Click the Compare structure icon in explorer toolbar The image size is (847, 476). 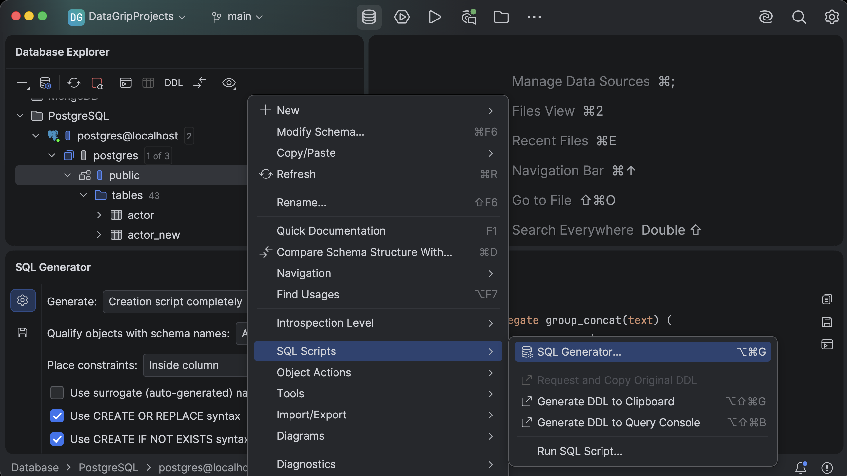pos(200,83)
